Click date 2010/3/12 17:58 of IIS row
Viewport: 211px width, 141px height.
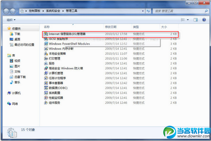coord(116,34)
